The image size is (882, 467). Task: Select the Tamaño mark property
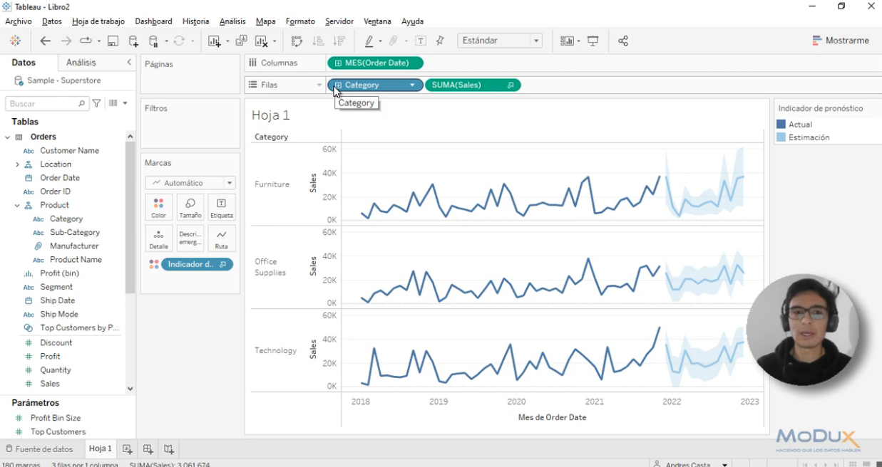[190, 207]
